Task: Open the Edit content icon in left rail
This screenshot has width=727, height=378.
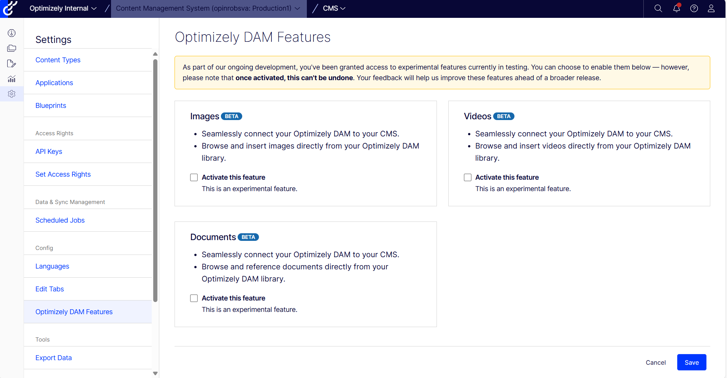Action: (12, 63)
